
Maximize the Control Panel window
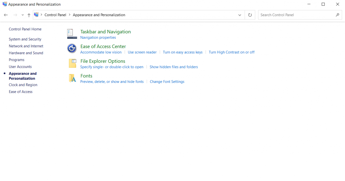tap(323, 4)
